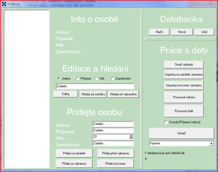The height and width of the screenshot is (172, 218).
Task: Click the Přijímení input in Přidejte osobu
Action: click(x=113, y=130)
